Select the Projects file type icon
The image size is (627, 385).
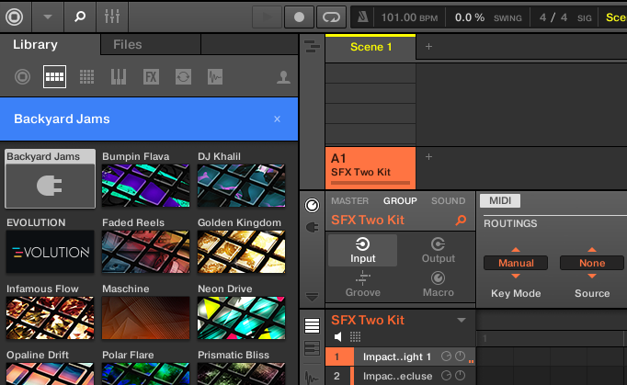click(x=22, y=76)
